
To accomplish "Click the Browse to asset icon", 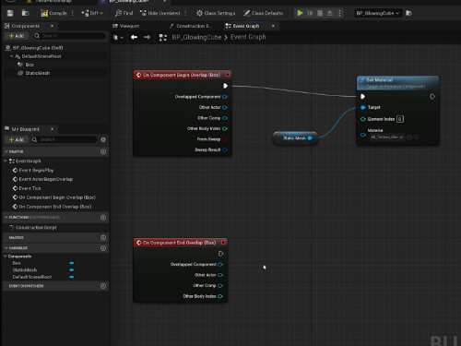I will [25, 13].
